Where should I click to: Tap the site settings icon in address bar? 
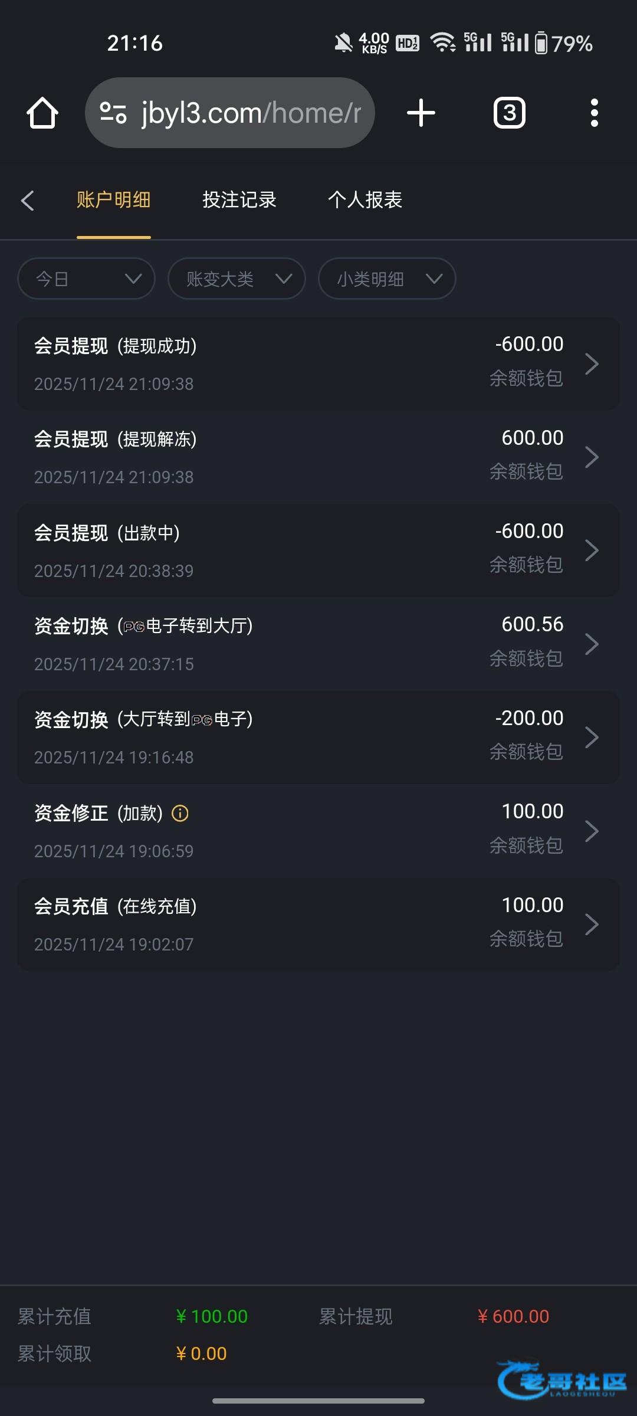(x=113, y=113)
